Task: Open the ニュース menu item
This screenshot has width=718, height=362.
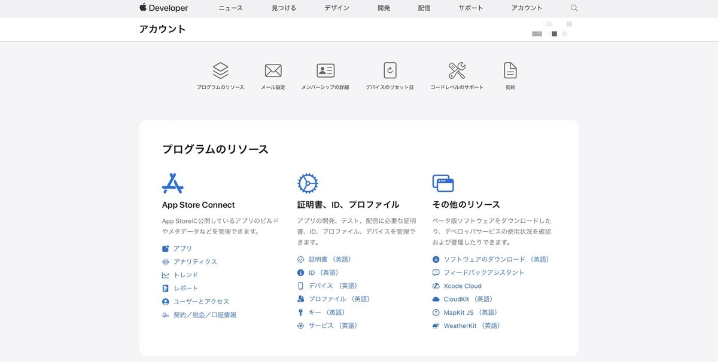Action: coord(231,8)
